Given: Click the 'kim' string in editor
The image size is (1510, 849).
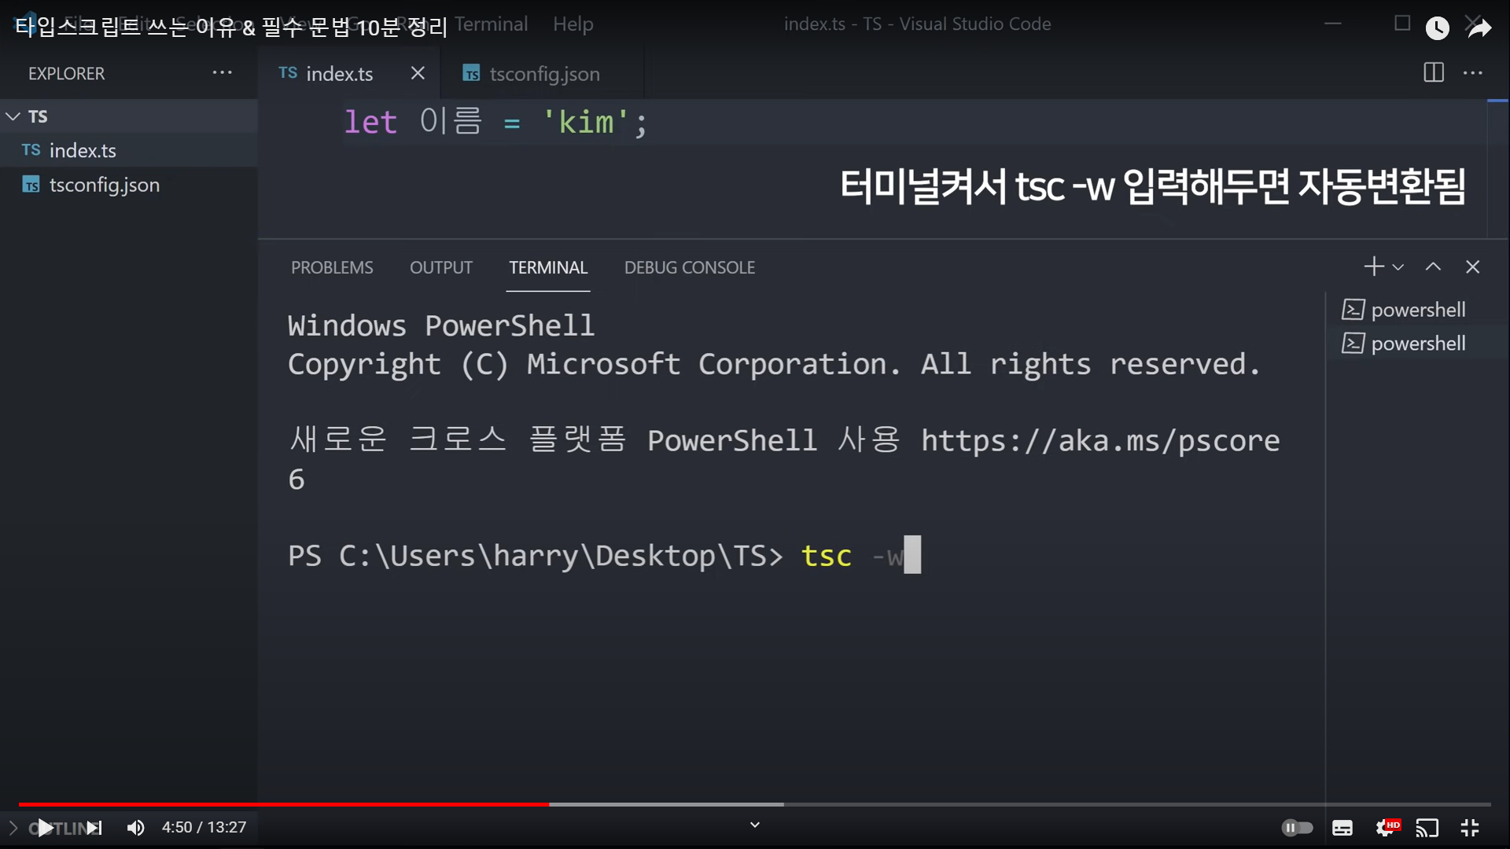Looking at the screenshot, I should (x=585, y=122).
